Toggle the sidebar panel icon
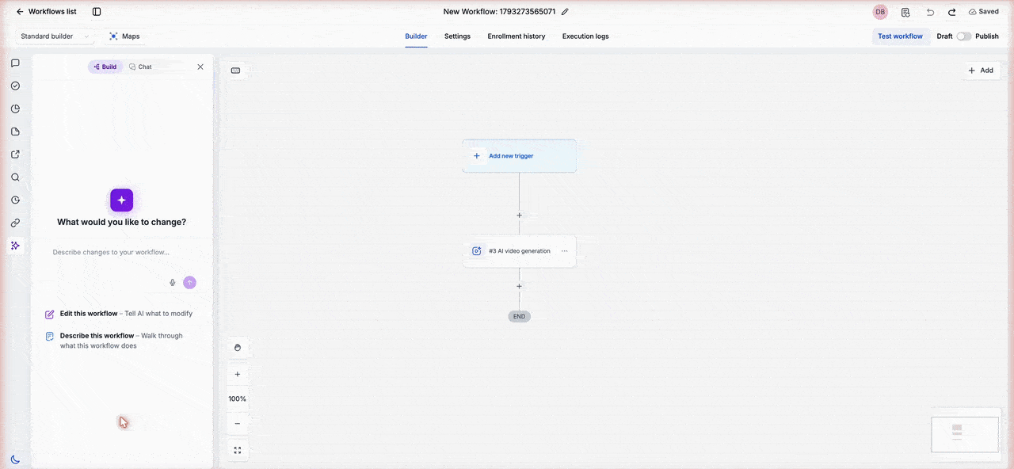Viewport: 1014px width, 469px height. (x=97, y=12)
